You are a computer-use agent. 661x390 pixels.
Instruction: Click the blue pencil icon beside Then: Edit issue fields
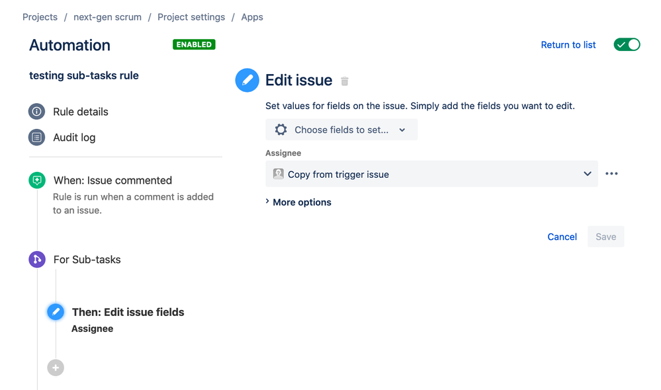click(56, 311)
